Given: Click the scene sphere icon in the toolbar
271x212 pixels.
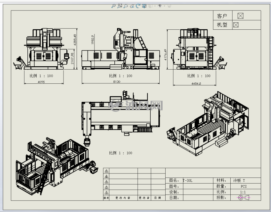Looking at the screenshot, I should point(169,6).
